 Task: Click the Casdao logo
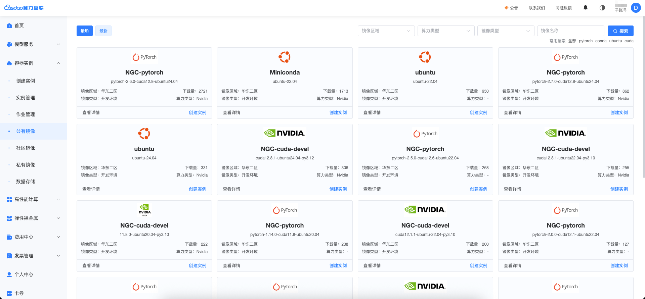24,8
